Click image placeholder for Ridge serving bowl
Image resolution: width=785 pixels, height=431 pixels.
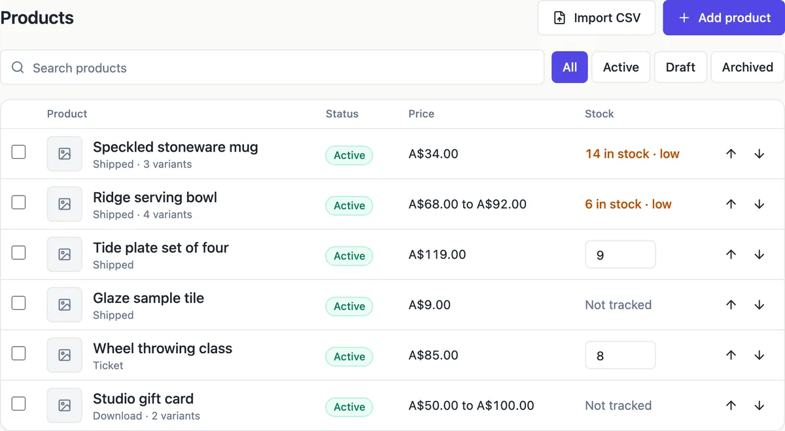tap(65, 204)
